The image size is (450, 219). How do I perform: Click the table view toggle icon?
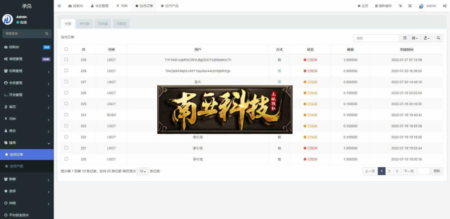coord(405,38)
